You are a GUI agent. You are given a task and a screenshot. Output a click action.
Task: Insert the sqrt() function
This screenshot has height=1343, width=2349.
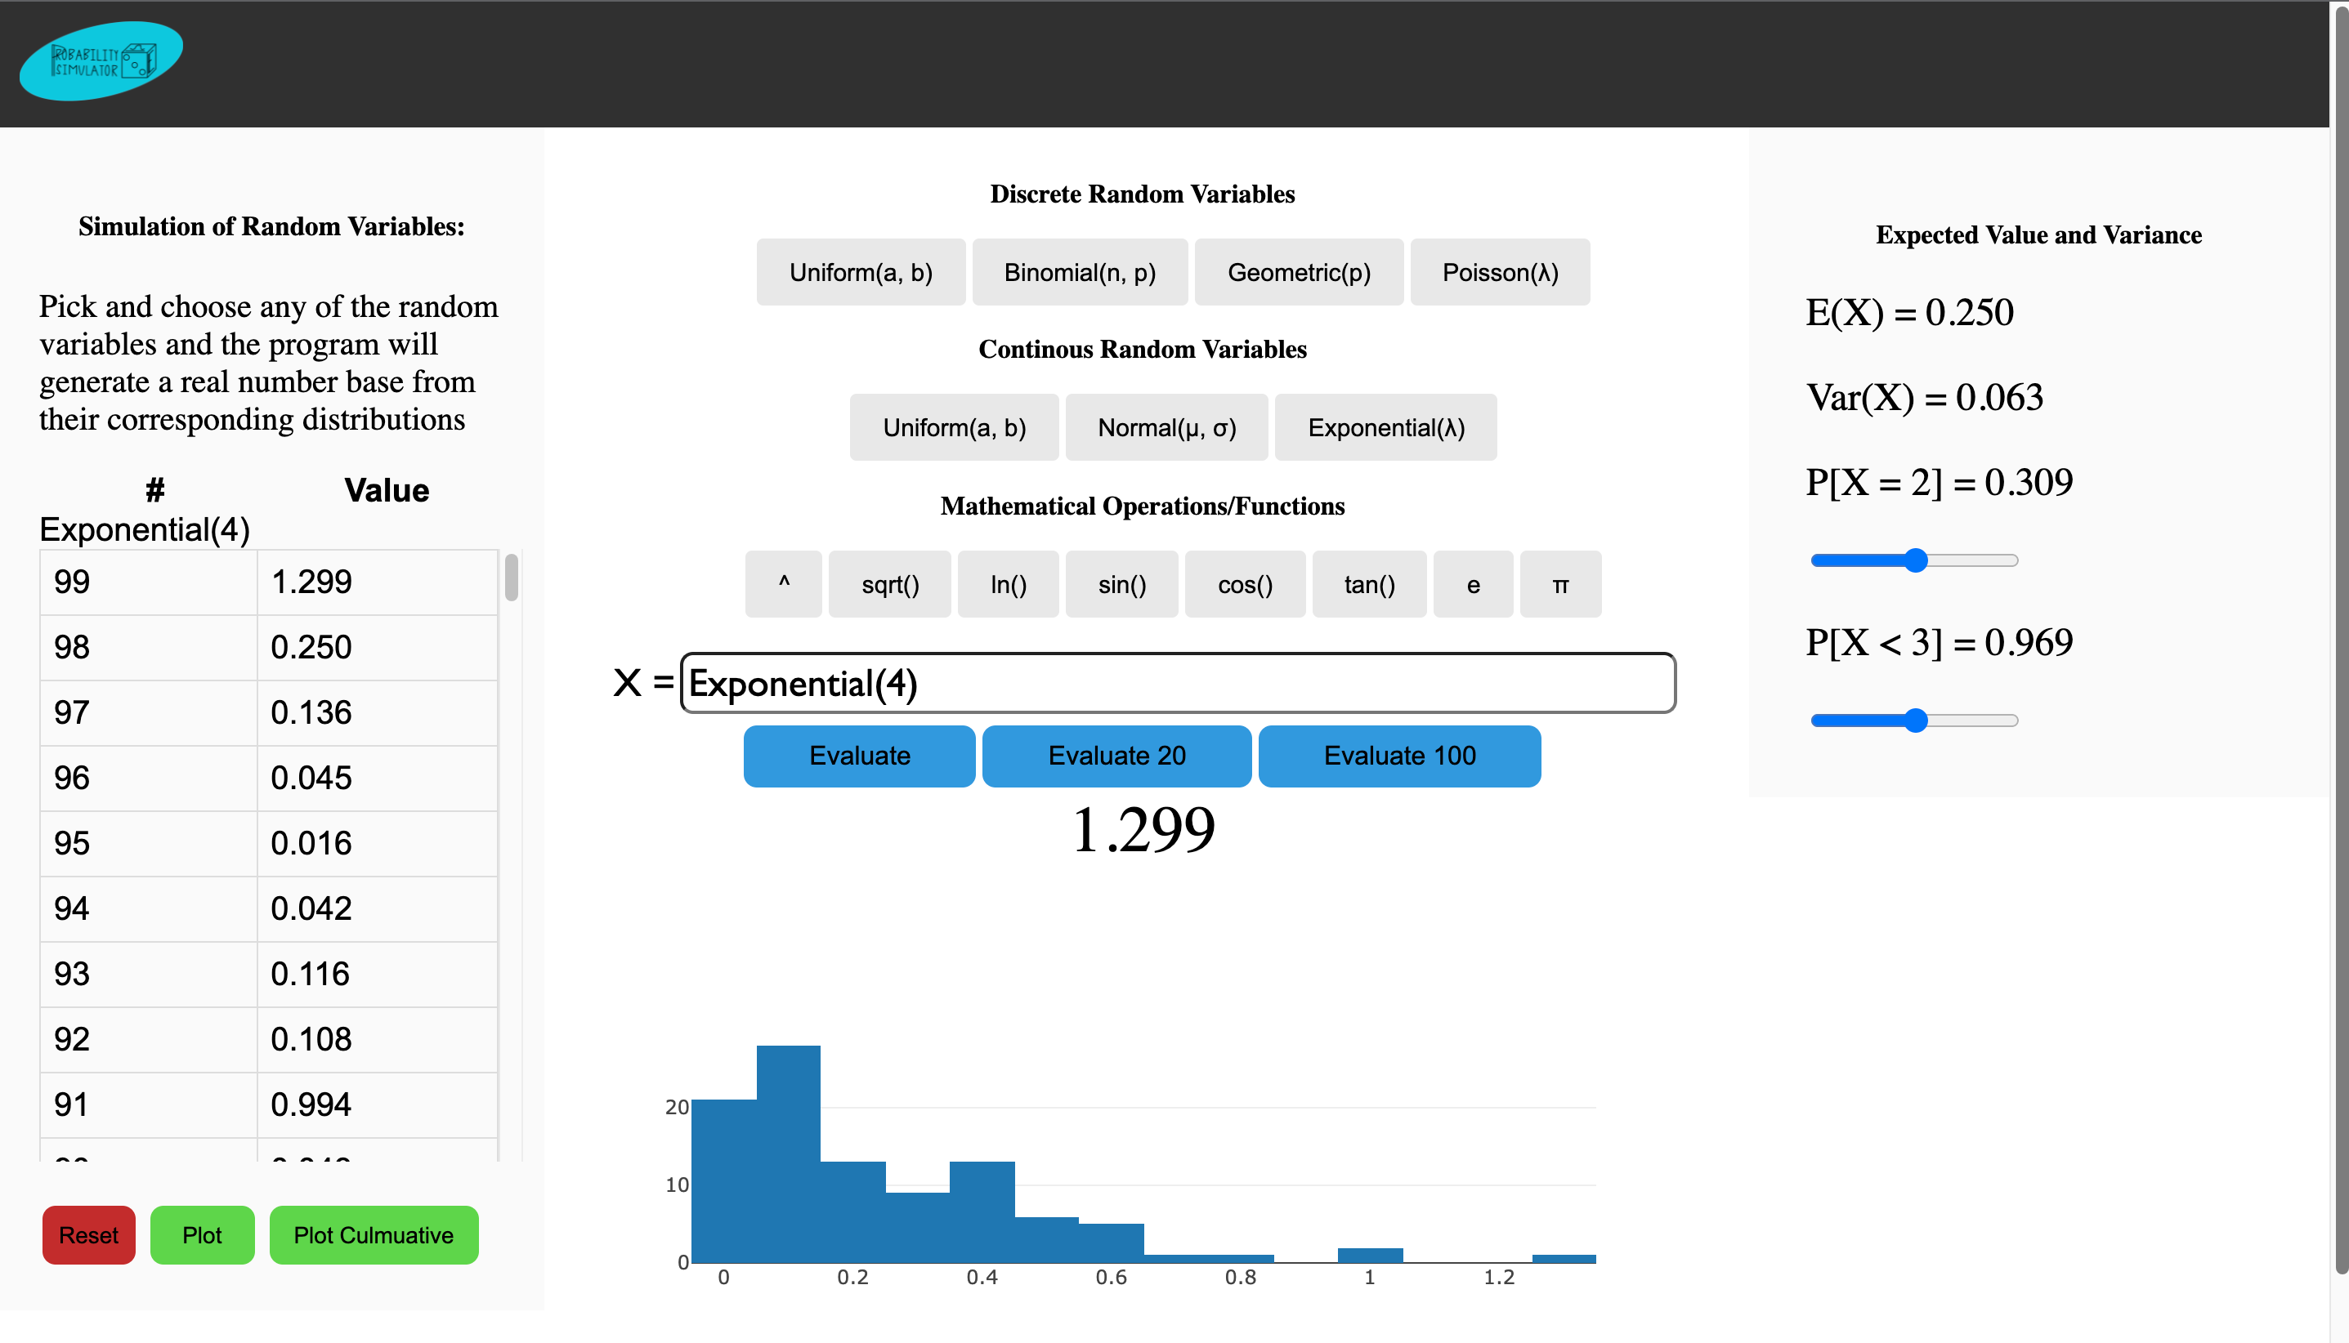[x=889, y=584]
